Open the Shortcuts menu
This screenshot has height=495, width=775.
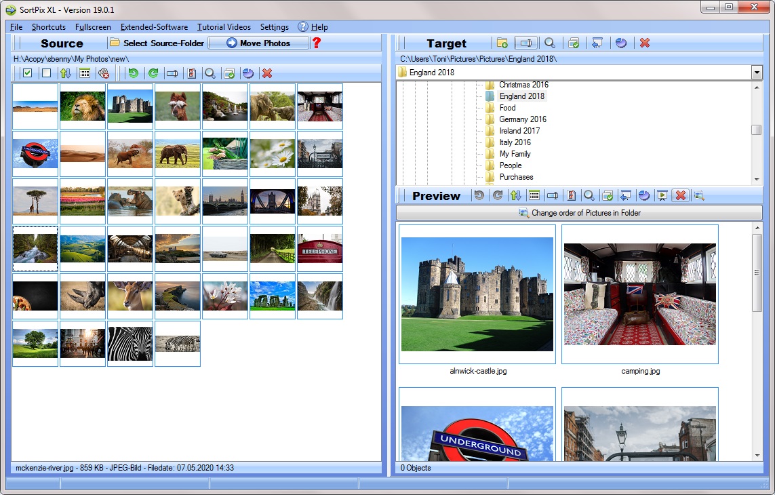coord(48,27)
